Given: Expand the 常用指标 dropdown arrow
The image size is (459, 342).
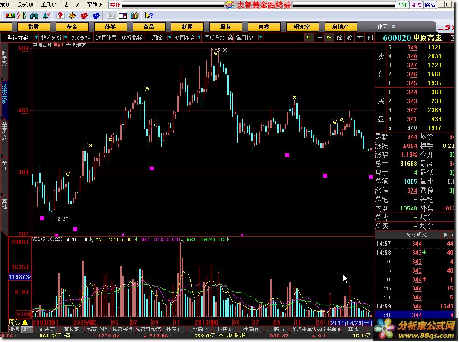Looking at the screenshot, I should (261, 37).
